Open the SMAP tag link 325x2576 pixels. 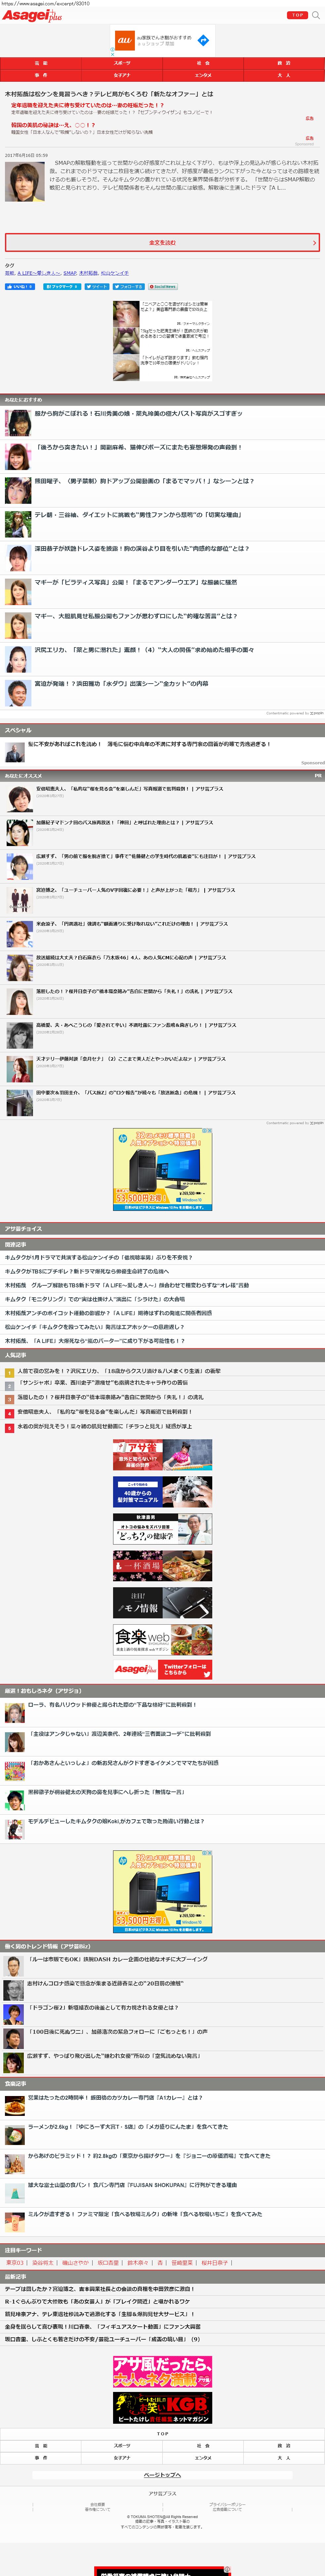(x=70, y=273)
